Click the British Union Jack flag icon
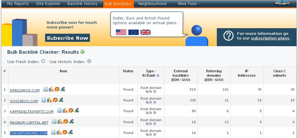The width and height of the screenshot is (298, 138). 146,32
